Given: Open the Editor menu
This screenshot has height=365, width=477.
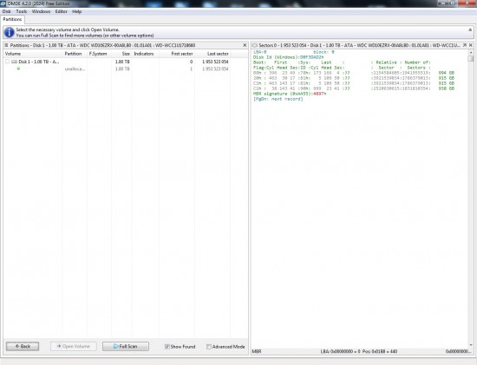Looking at the screenshot, I should tap(62, 11).
